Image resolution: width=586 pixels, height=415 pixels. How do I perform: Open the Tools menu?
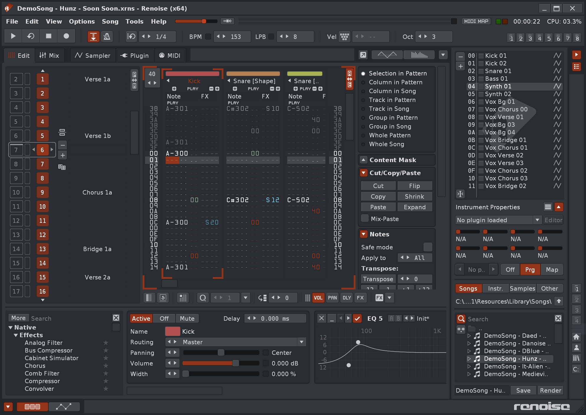134,21
